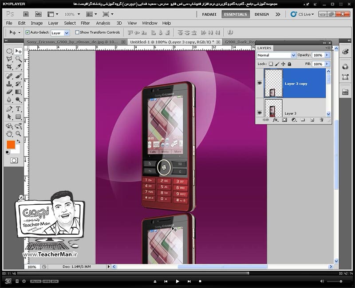The height and width of the screenshot is (288, 355).
Task: Toggle Quick Mask mode
Action: [14, 160]
